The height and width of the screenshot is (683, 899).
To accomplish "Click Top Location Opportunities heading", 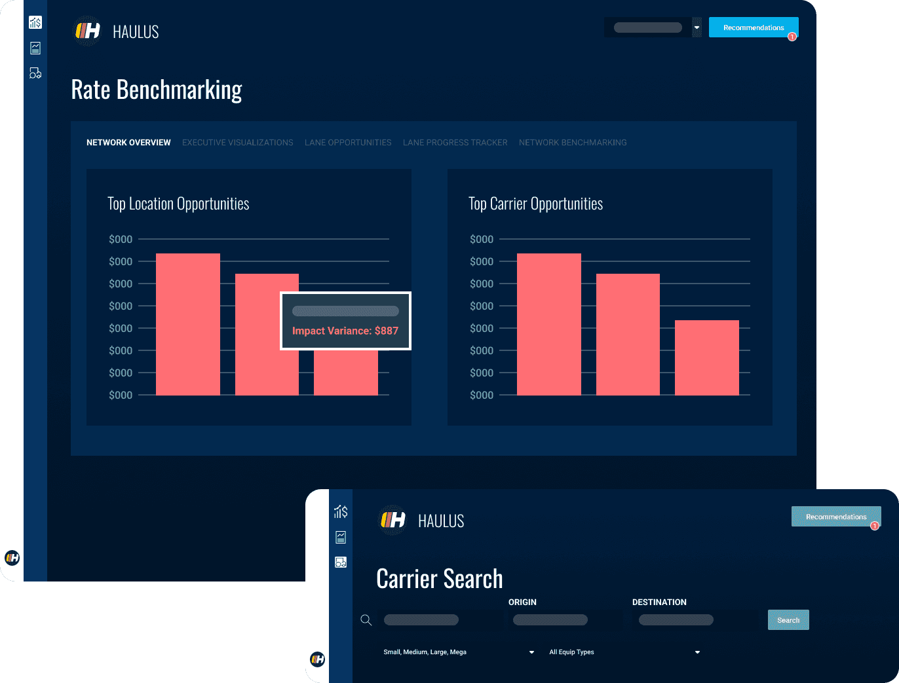I will click(x=178, y=204).
